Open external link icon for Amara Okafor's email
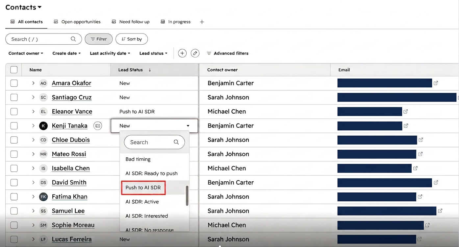This screenshot has height=247, width=459. tap(436, 83)
